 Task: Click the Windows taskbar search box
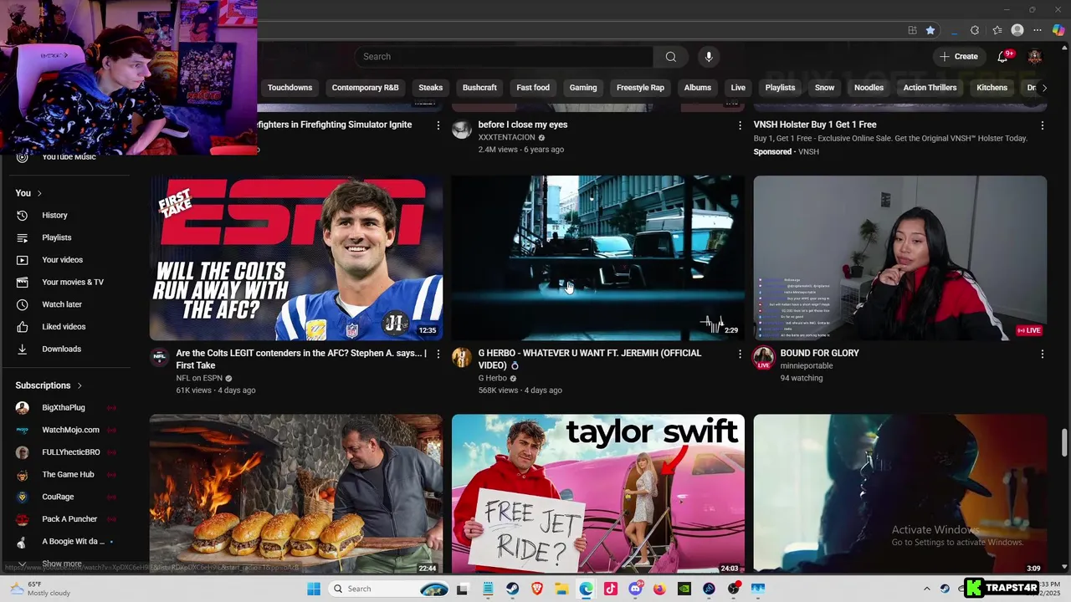point(390,589)
